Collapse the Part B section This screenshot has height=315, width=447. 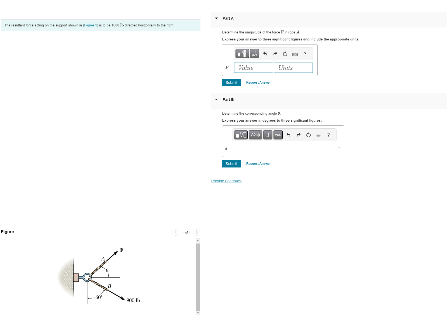pos(216,100)
